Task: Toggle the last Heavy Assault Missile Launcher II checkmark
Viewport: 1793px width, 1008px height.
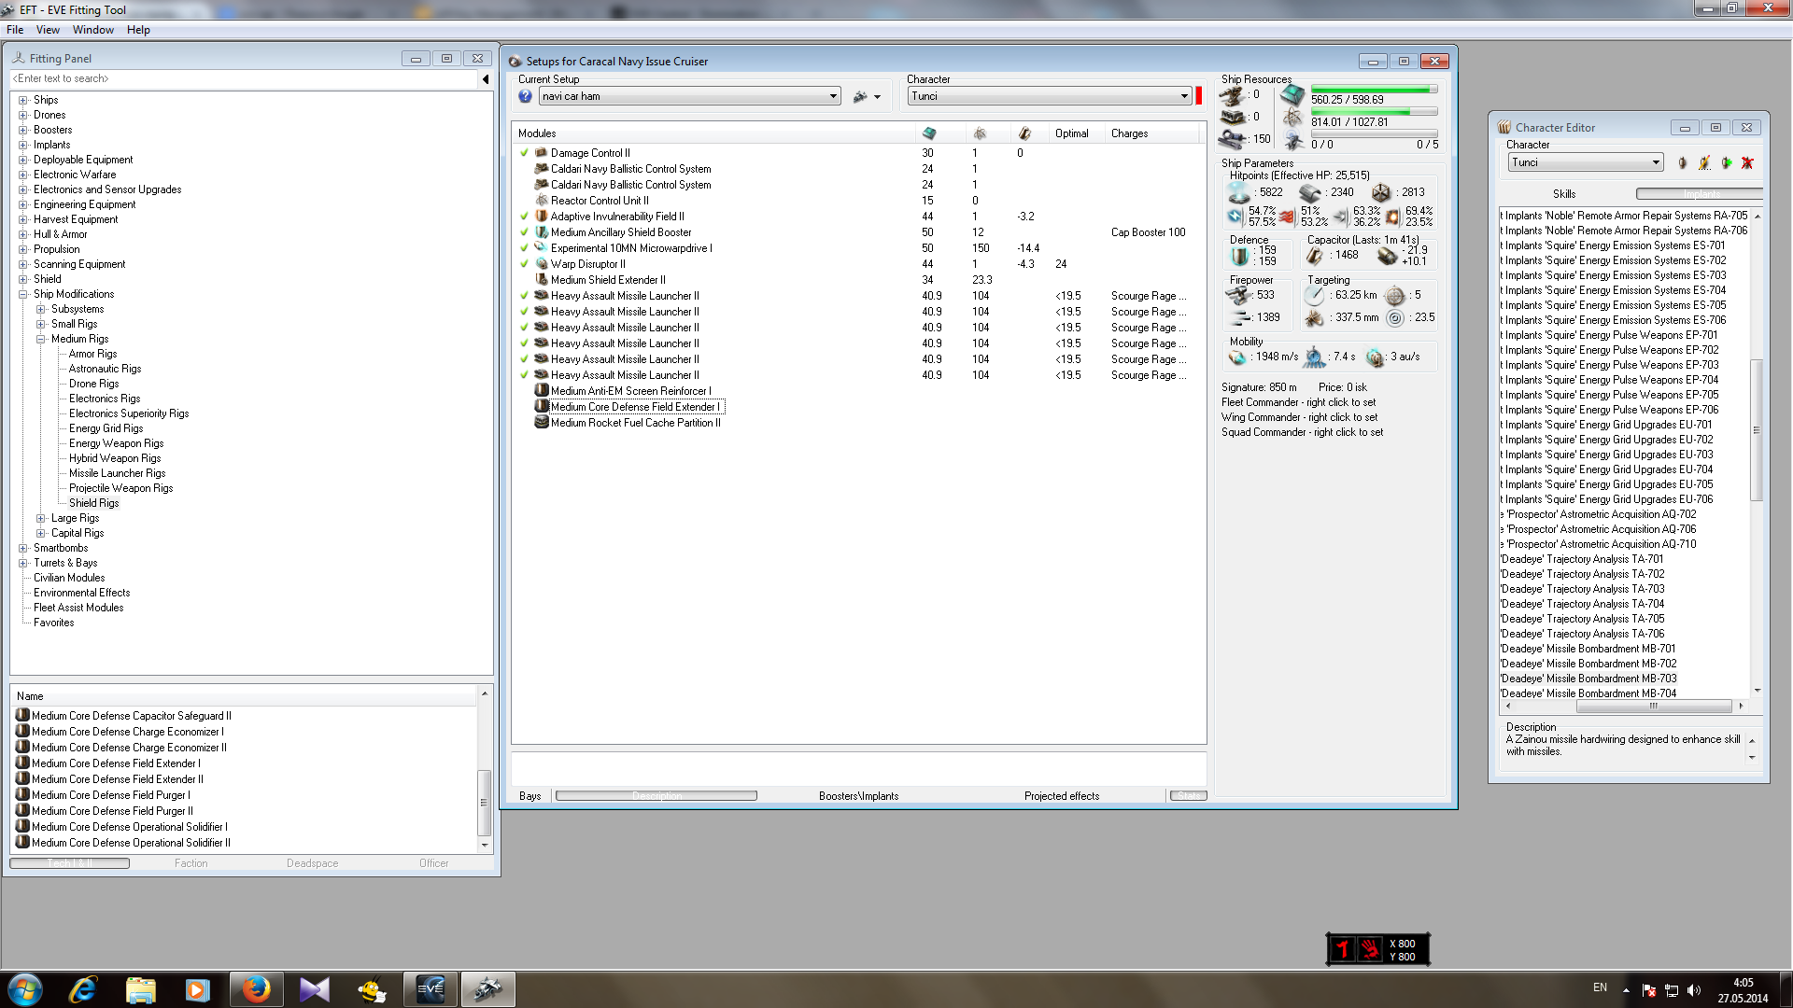Action: tap(524, 375)
